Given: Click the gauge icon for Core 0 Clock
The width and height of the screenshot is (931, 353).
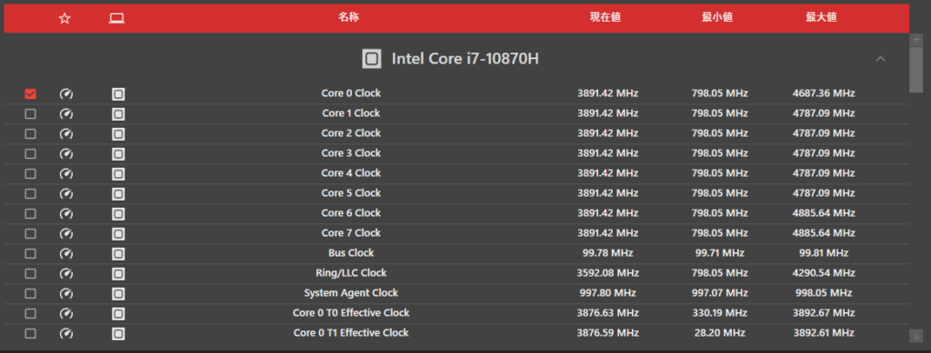Looking at the screenshot, I should (66, 94).
